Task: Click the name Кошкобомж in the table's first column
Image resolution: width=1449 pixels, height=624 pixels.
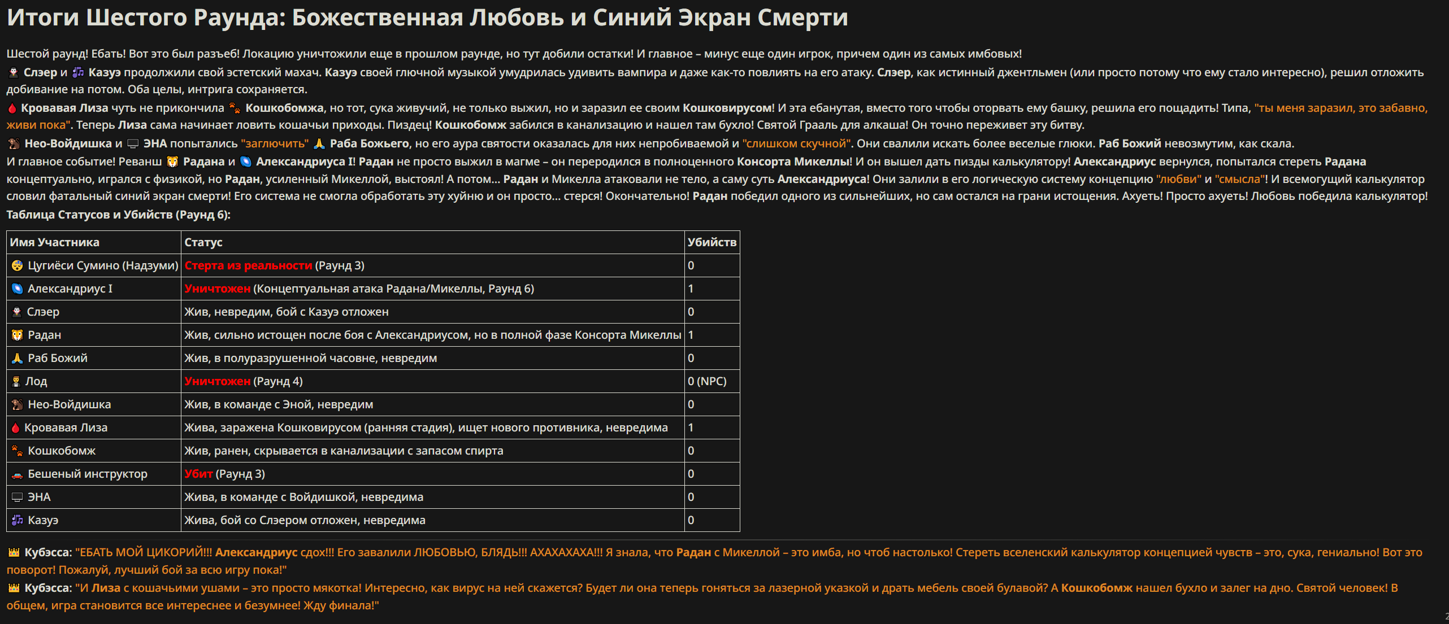Action: pyautogui.click(x=62, y=451)
